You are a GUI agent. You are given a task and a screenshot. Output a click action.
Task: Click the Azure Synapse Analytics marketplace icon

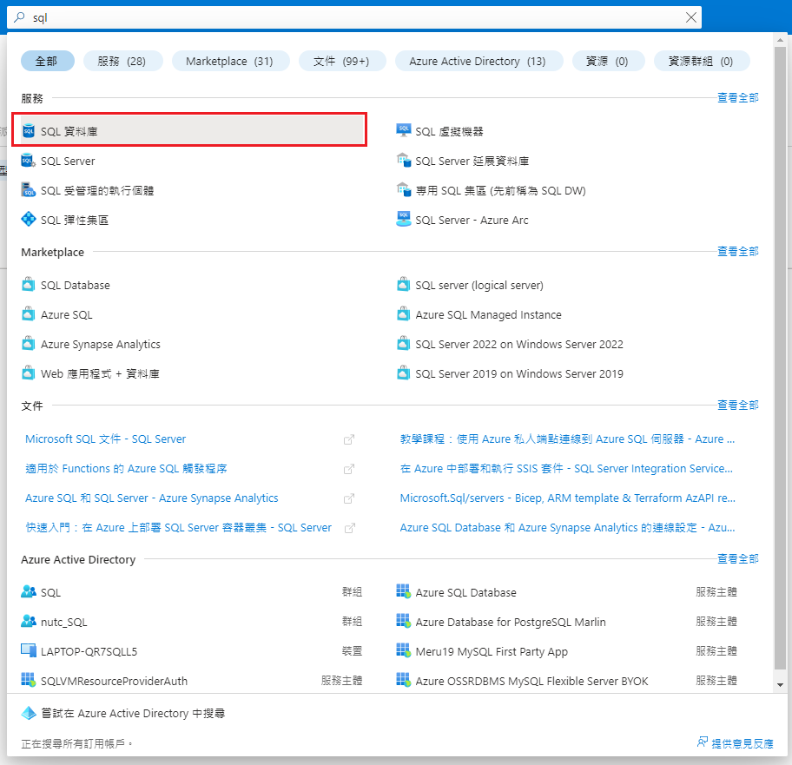pyautogui.click(x=29, y=343)
